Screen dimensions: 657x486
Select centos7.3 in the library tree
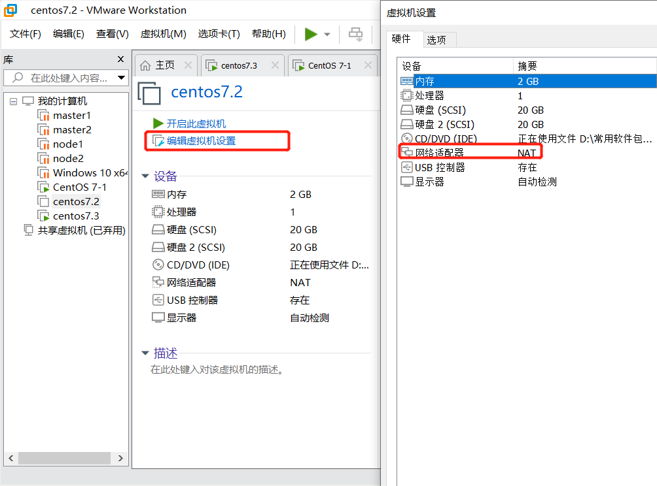[x=76, y=216]
